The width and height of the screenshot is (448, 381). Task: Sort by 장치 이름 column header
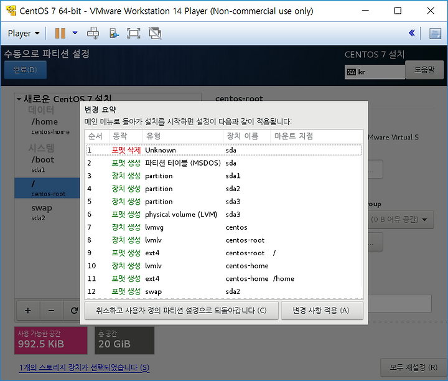247,136
